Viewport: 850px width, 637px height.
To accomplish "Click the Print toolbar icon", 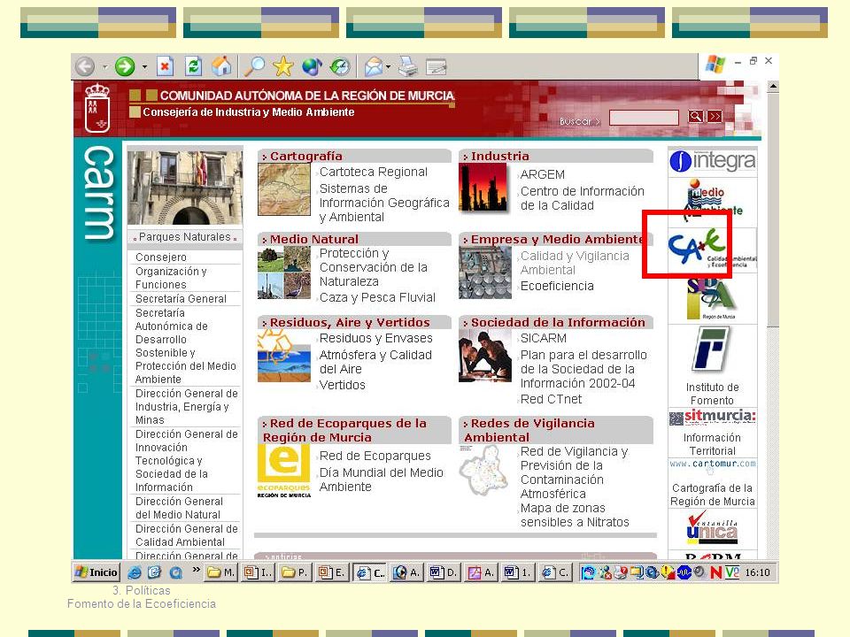I will 407,66.
